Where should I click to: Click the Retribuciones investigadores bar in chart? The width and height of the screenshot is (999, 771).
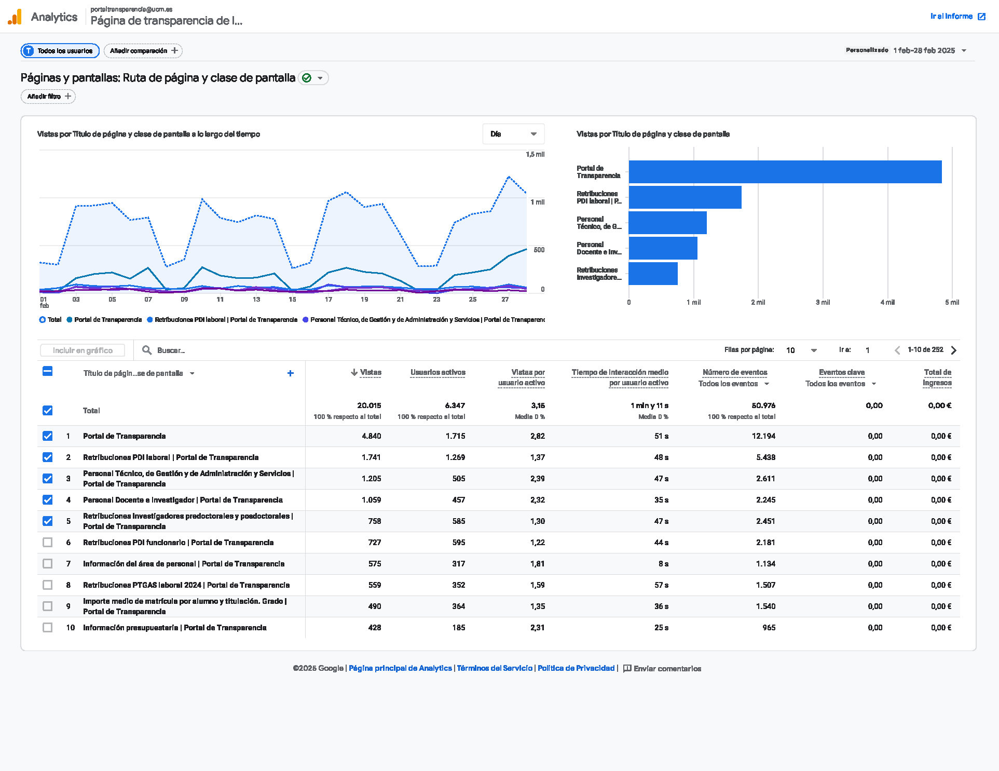click(653, 274)
